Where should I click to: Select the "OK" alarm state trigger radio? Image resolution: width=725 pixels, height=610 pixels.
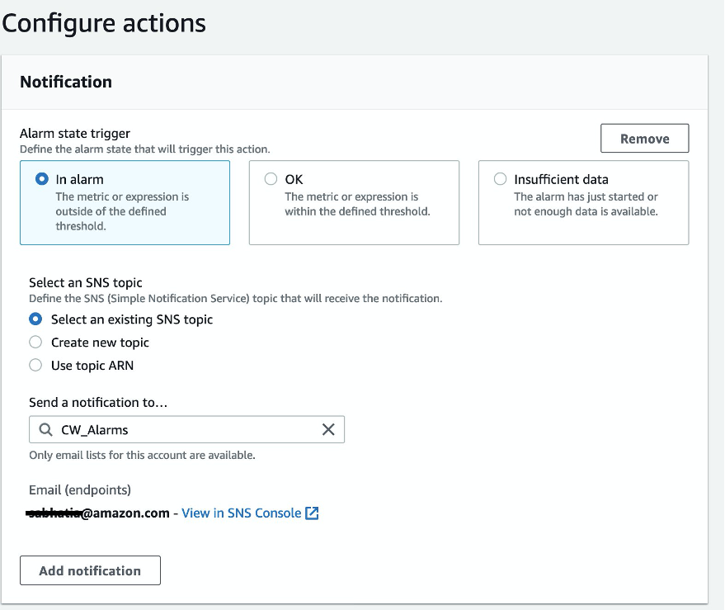point(271,178)
